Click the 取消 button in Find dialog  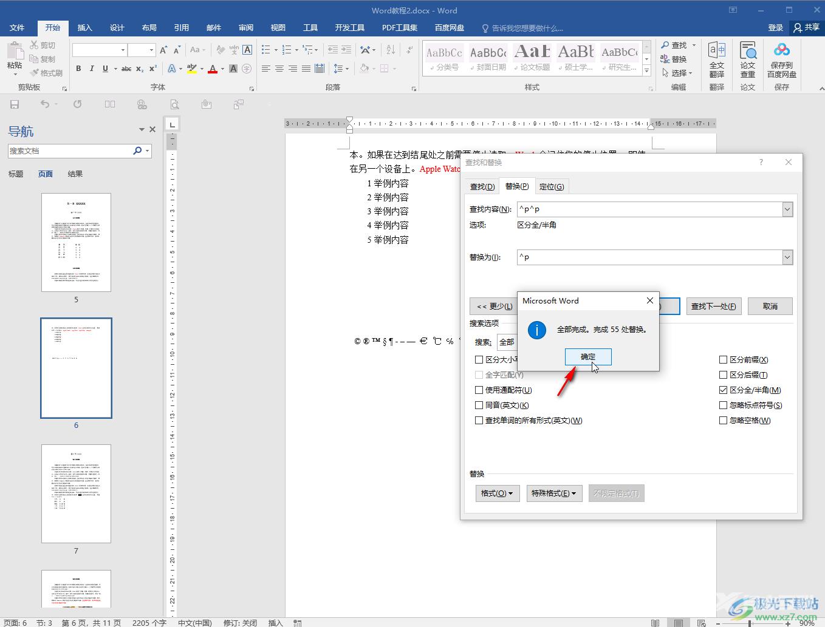(770, 306)
